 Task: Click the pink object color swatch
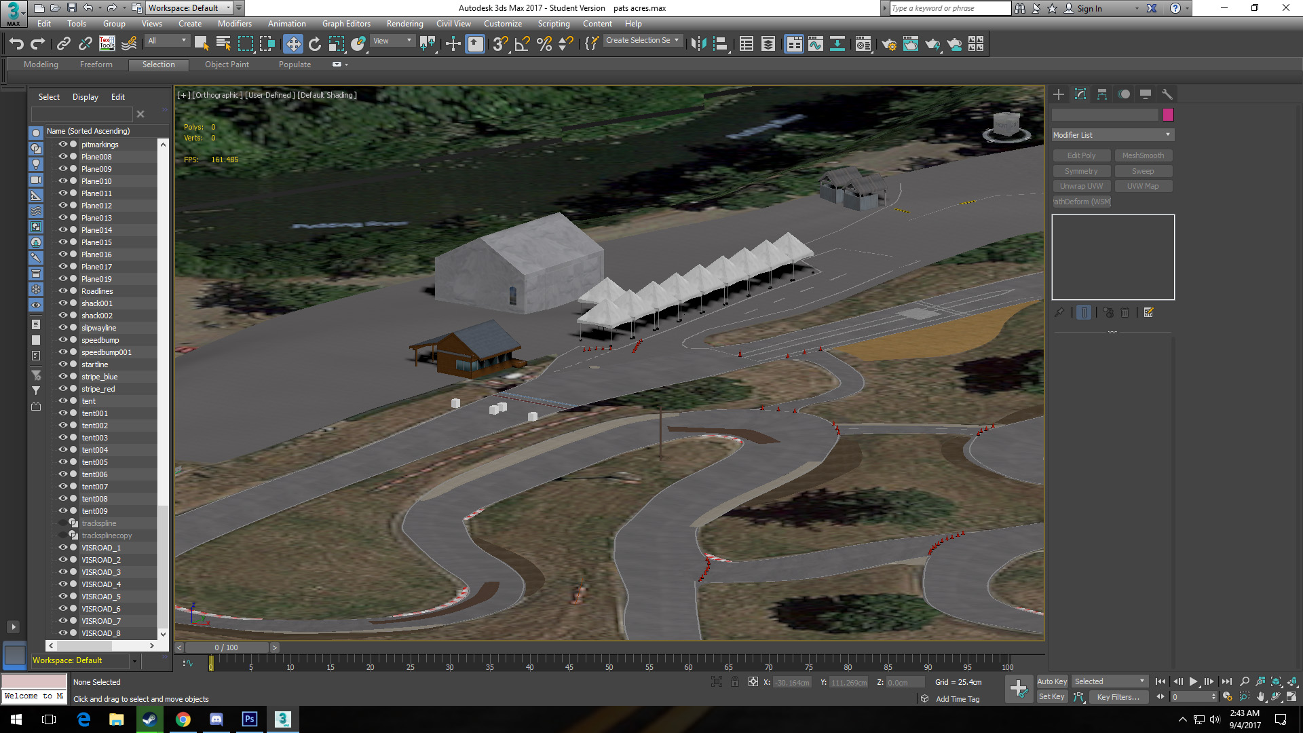point(1168,115)
